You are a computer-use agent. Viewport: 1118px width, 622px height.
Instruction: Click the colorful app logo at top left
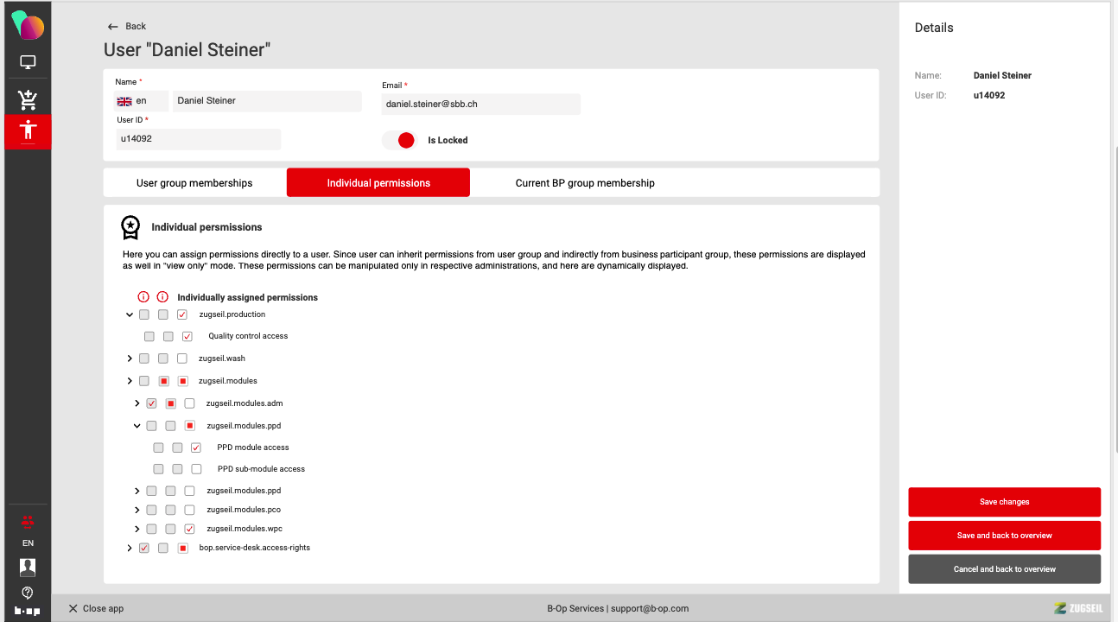point(28,25)
